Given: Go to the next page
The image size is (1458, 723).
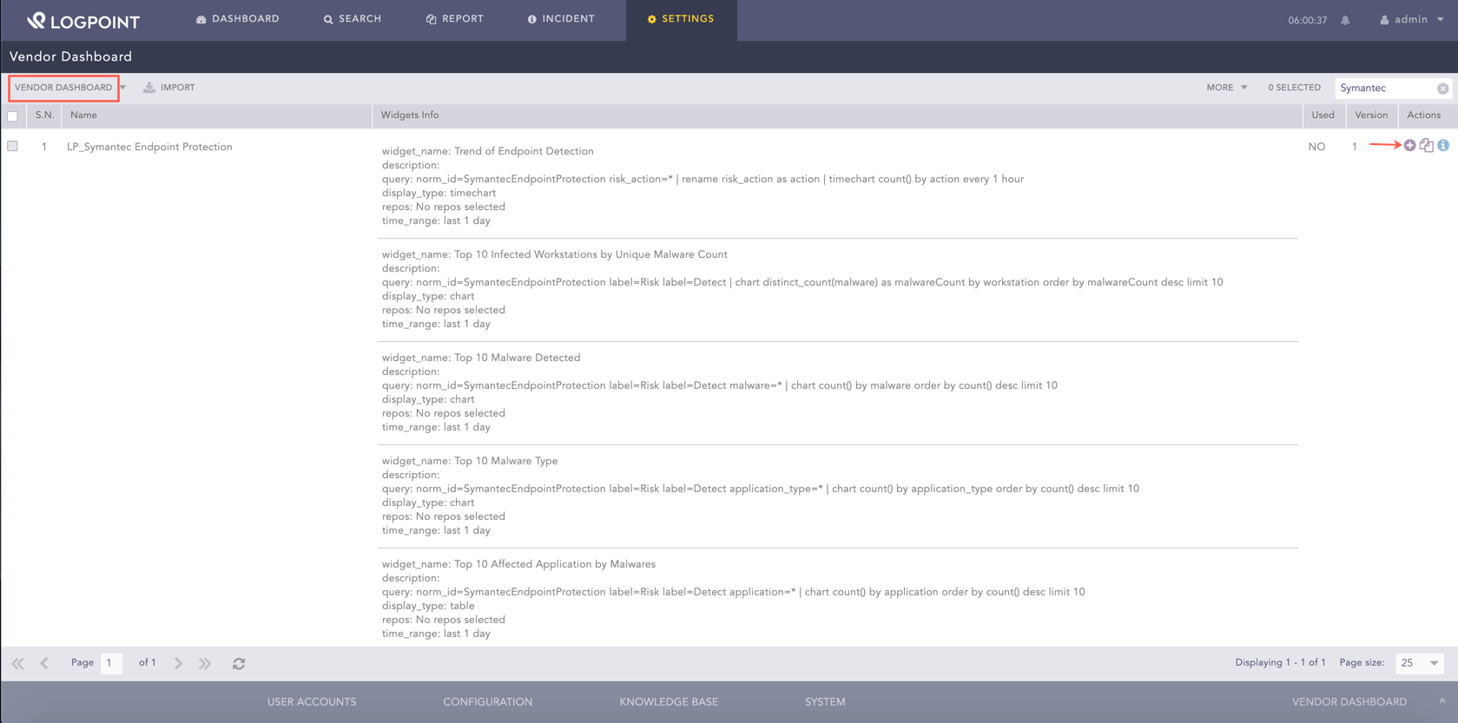Looking at the screenshot, I should 178,663.
